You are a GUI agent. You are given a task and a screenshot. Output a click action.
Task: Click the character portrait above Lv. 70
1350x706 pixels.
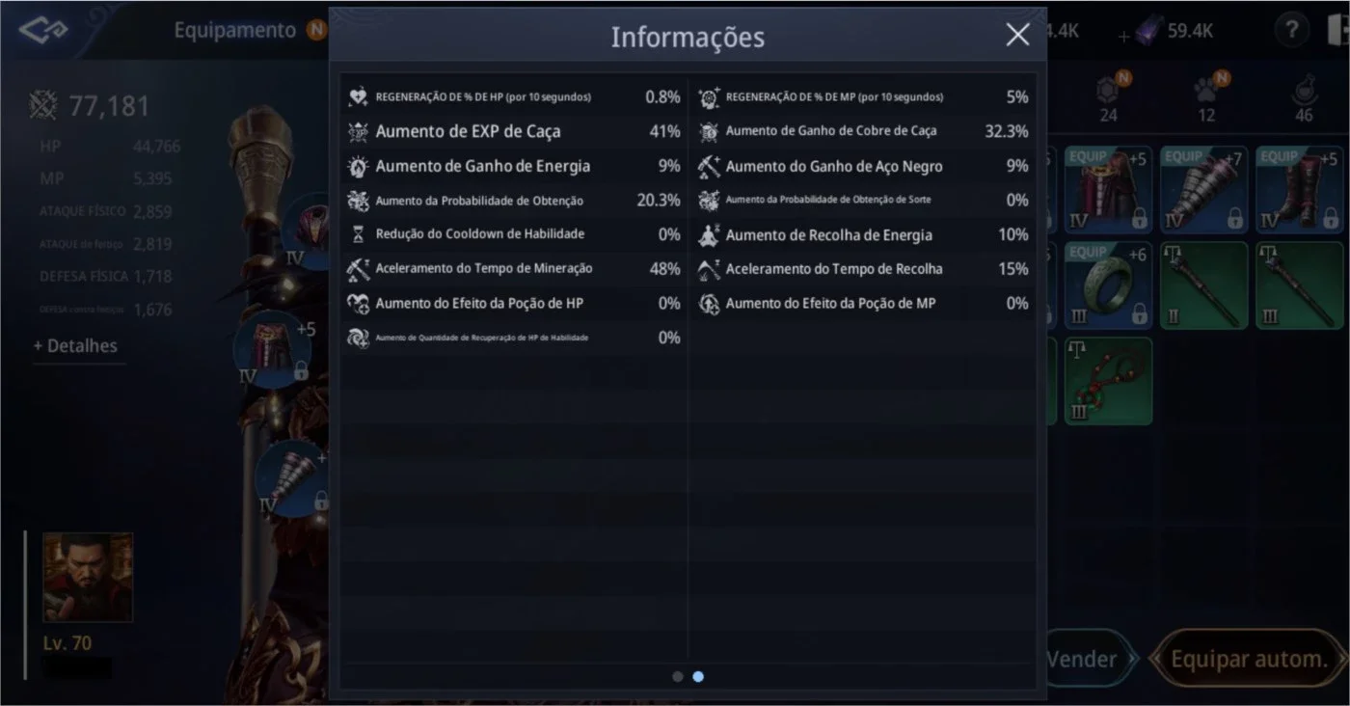(x=88, y=578)
